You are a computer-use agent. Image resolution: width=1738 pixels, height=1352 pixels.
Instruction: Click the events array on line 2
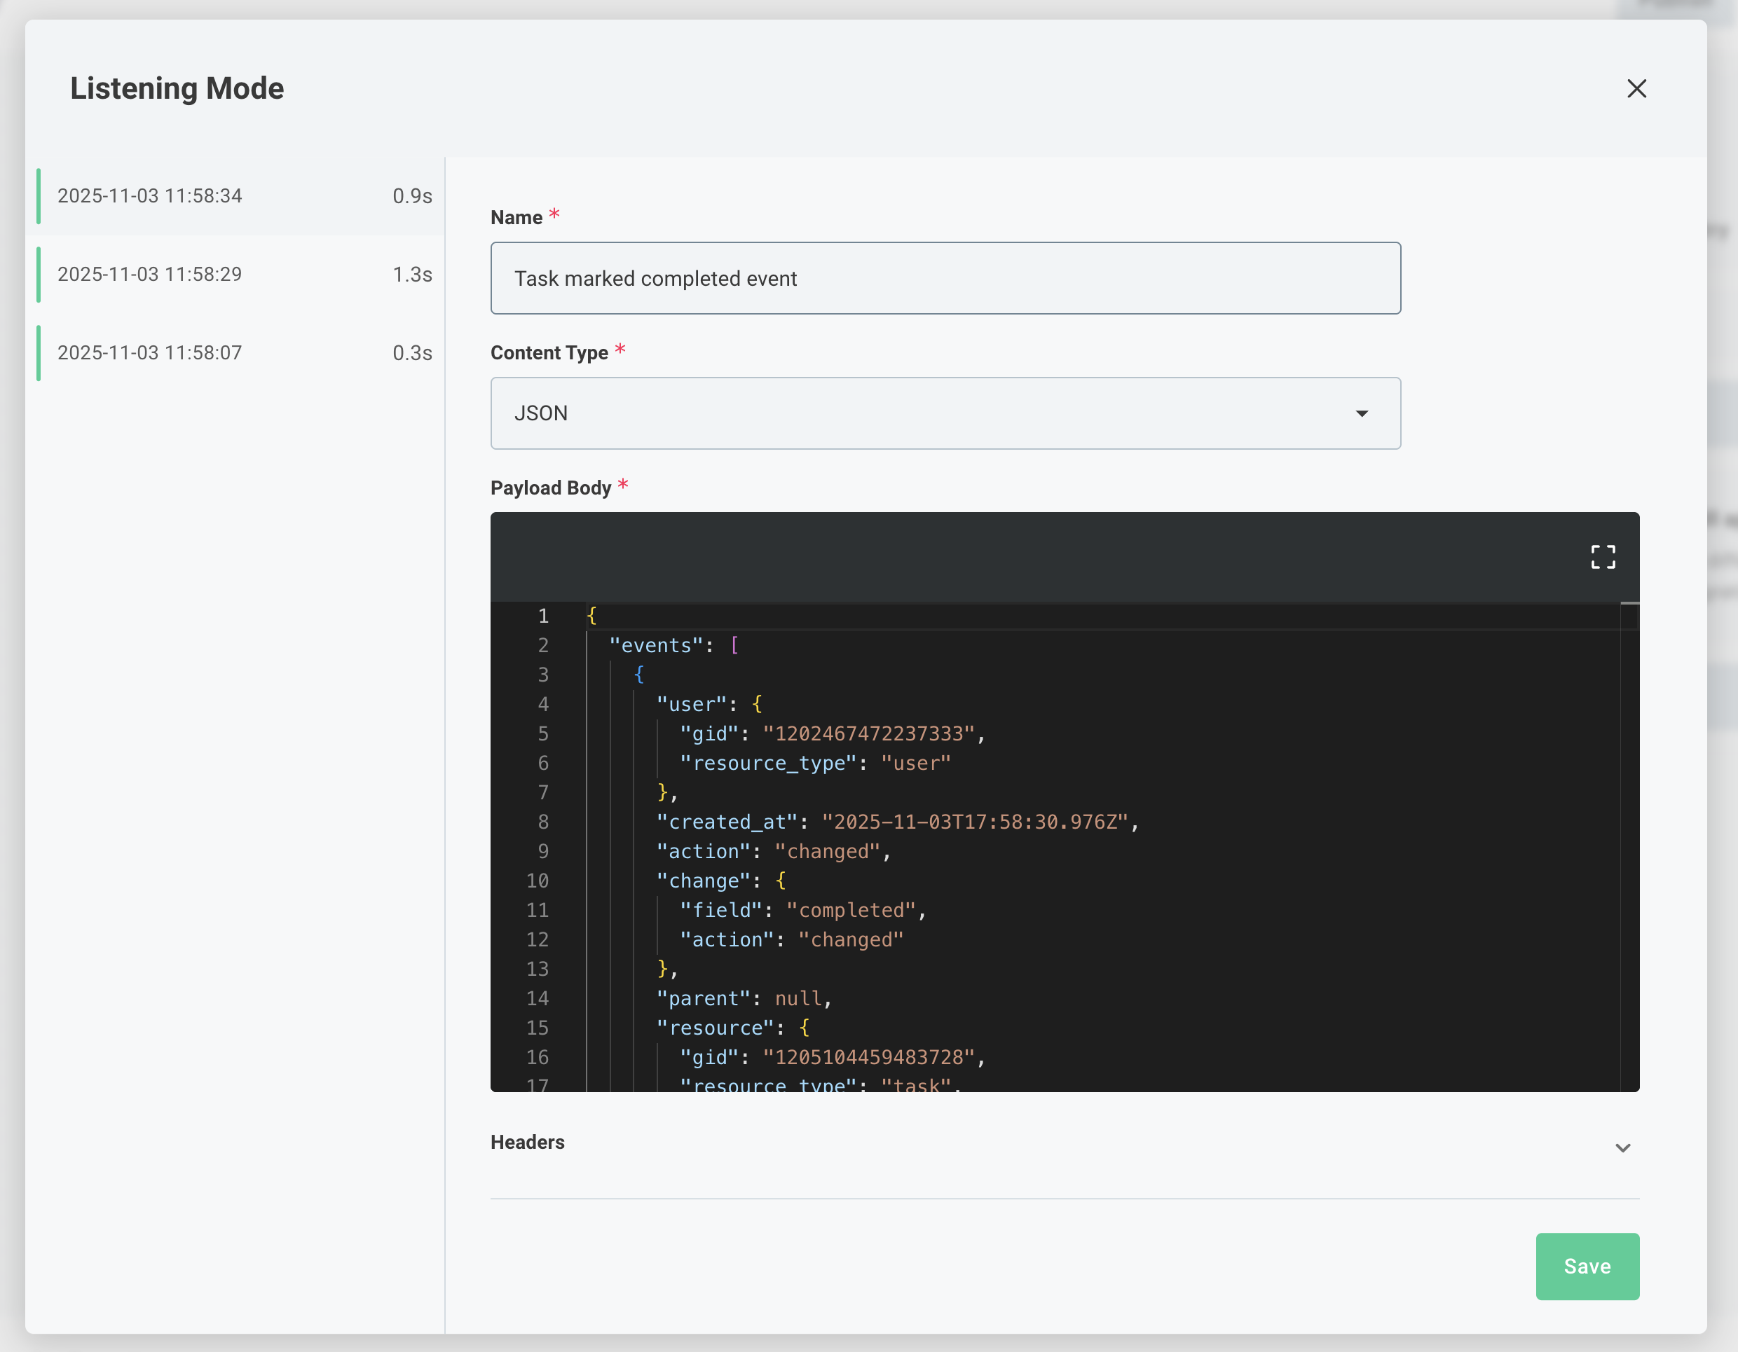click(x=657, y=645)
